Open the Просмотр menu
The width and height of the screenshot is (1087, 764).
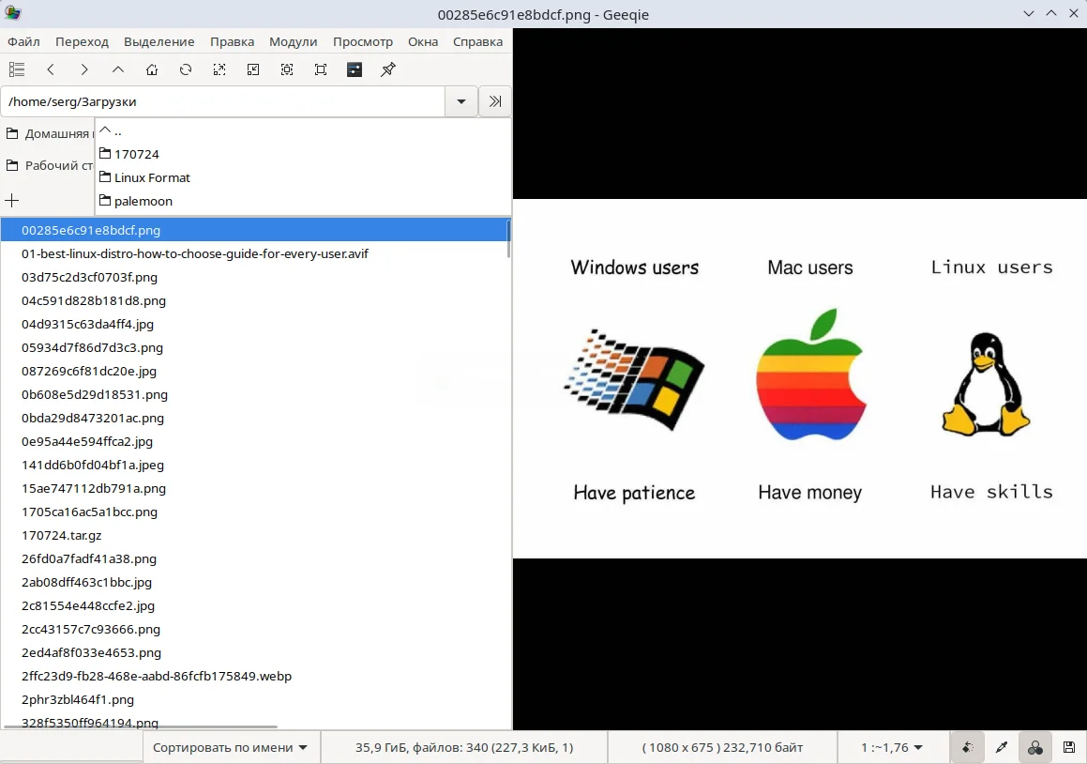[363, 41]
